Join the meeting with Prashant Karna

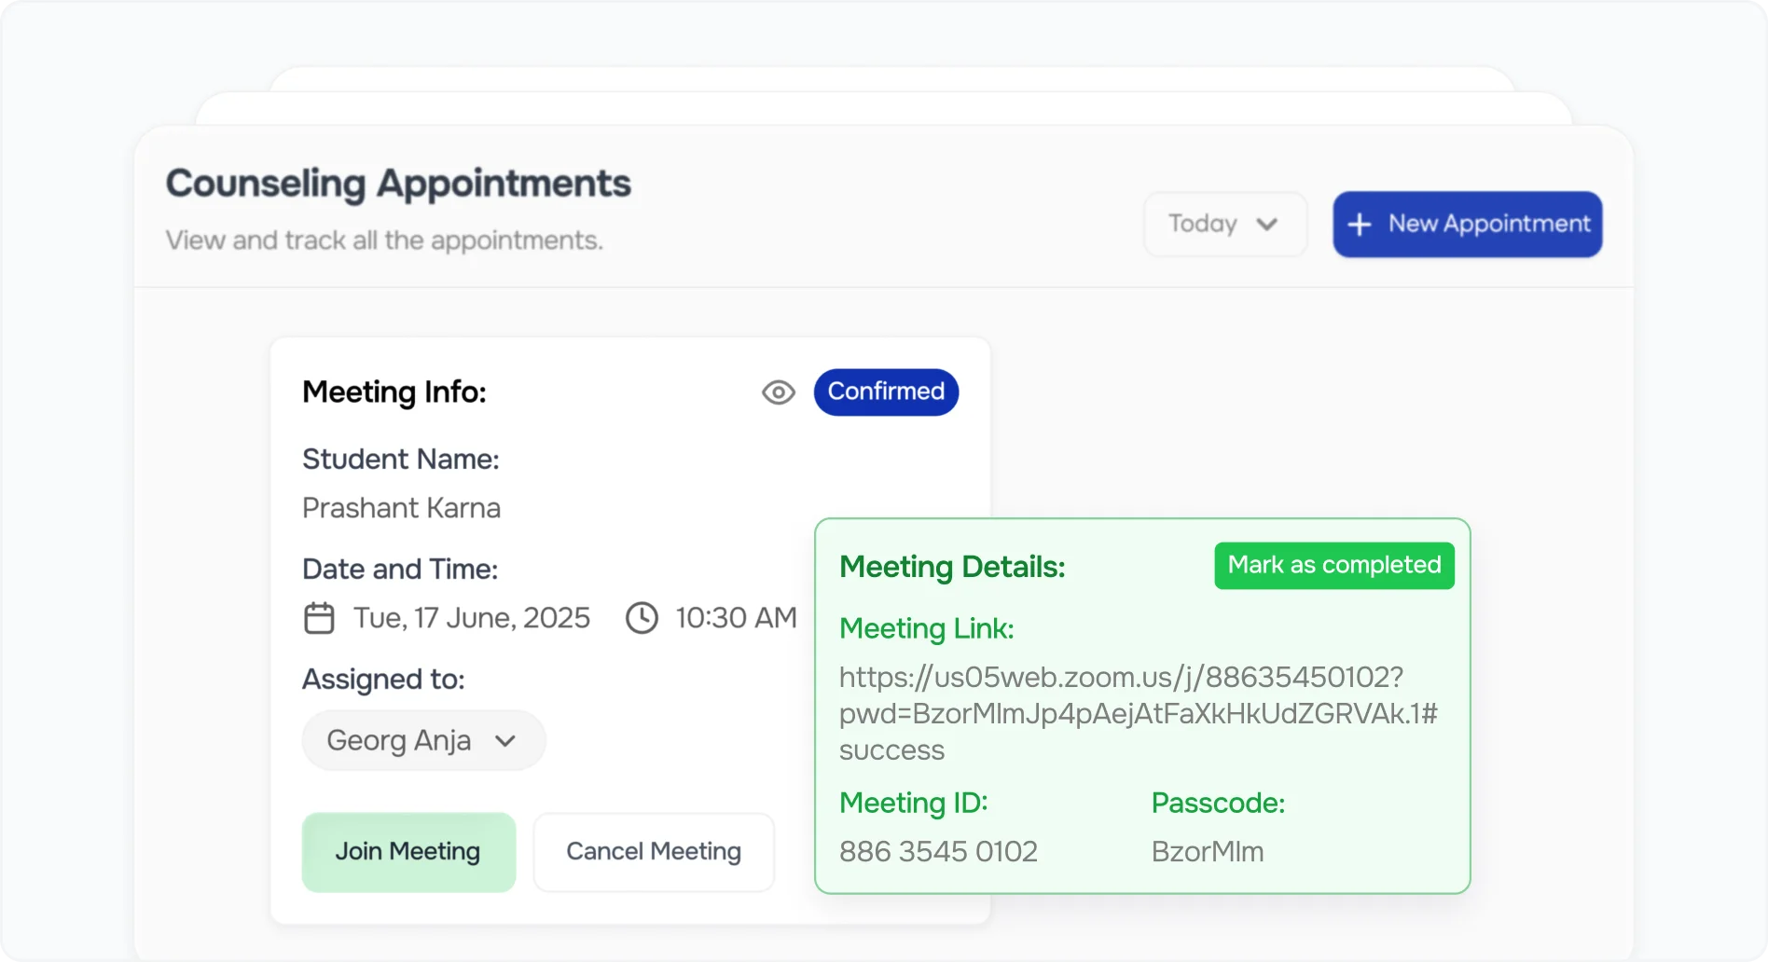point(408,852)
